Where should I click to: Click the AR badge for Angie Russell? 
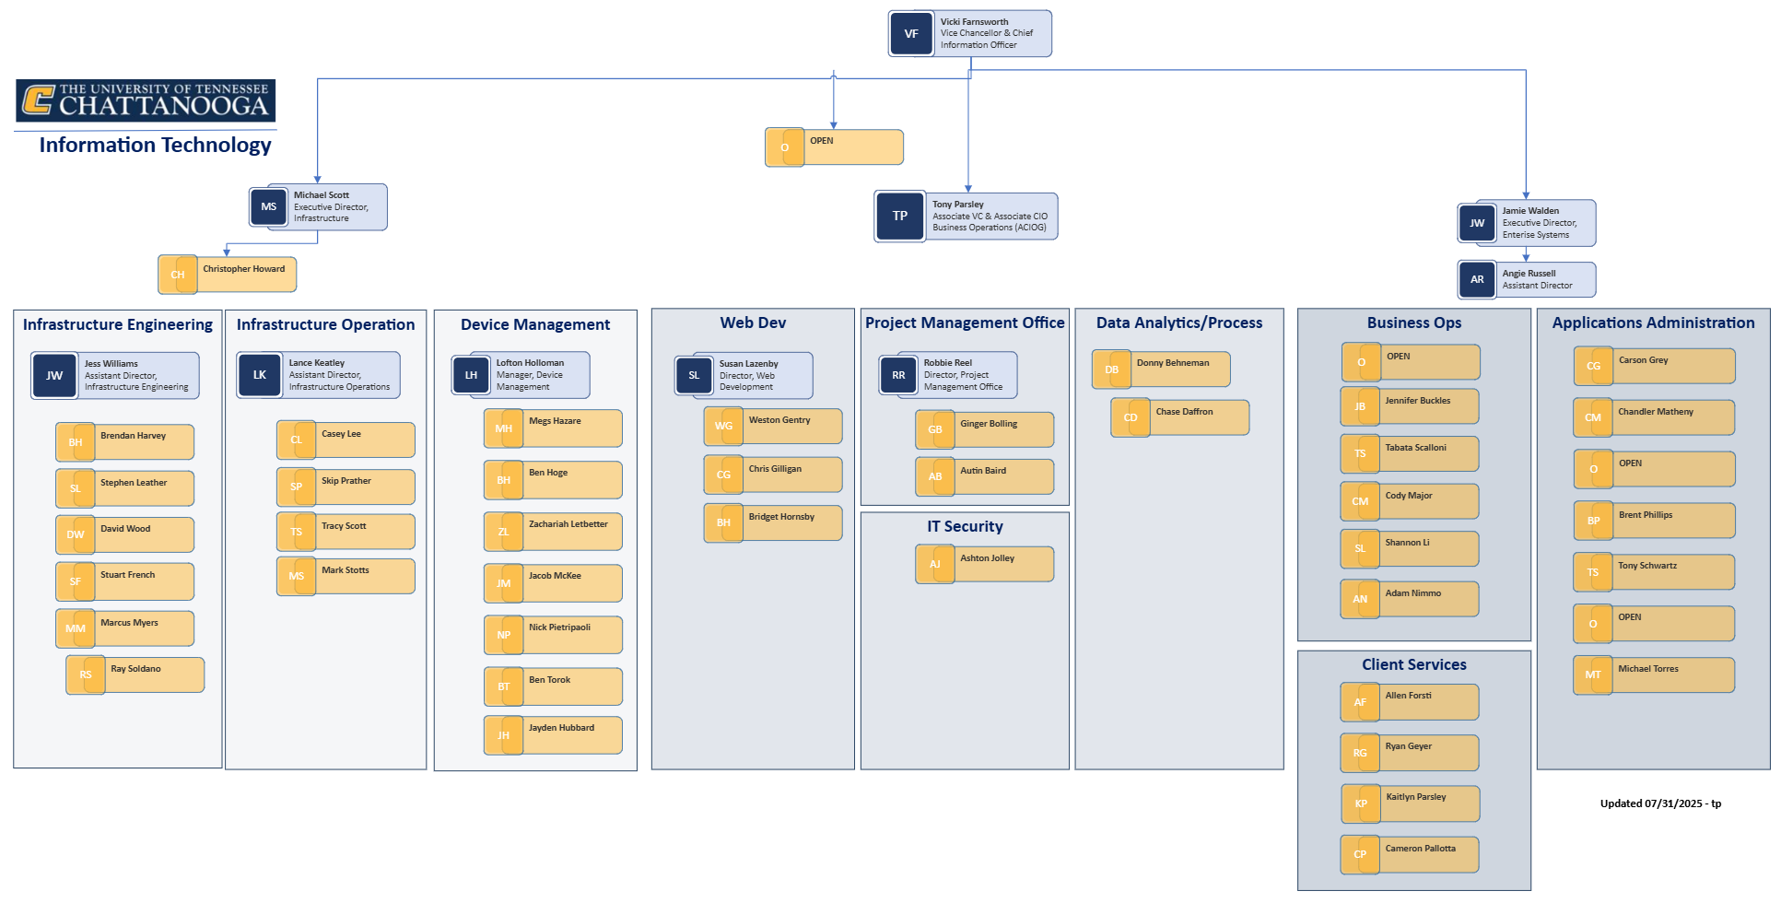(1477, 279)
